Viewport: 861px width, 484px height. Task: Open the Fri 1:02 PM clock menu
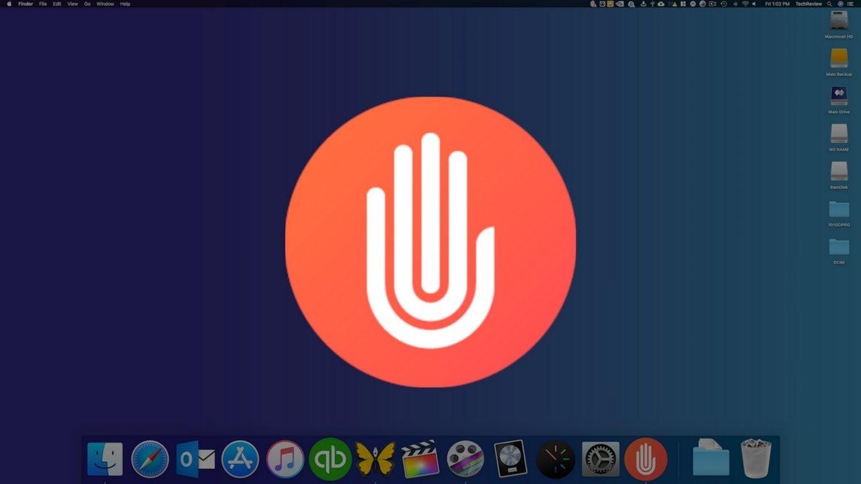tap(777, 4)
